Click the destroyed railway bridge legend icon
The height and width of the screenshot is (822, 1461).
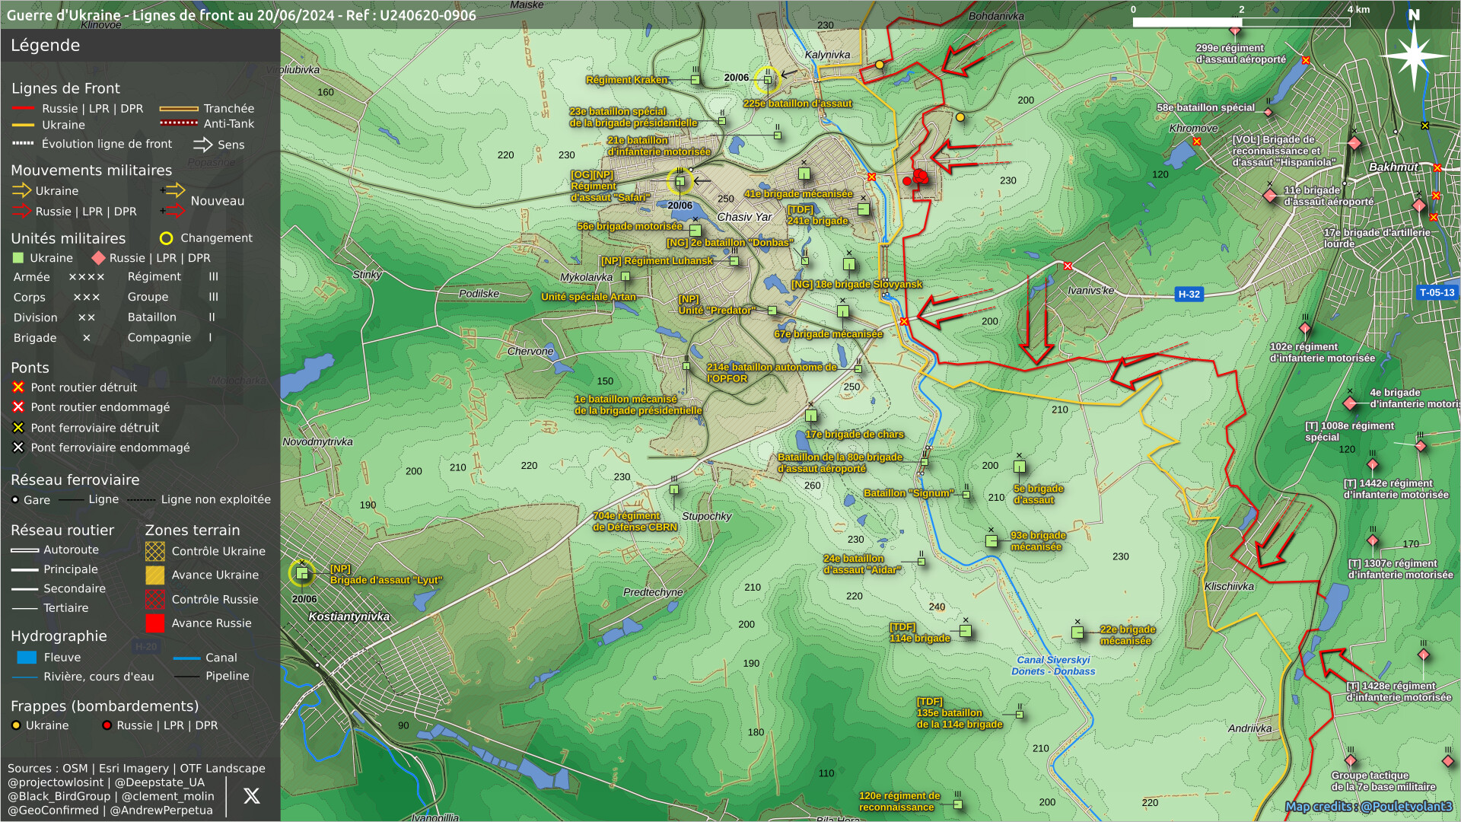(x=18, y=428)
